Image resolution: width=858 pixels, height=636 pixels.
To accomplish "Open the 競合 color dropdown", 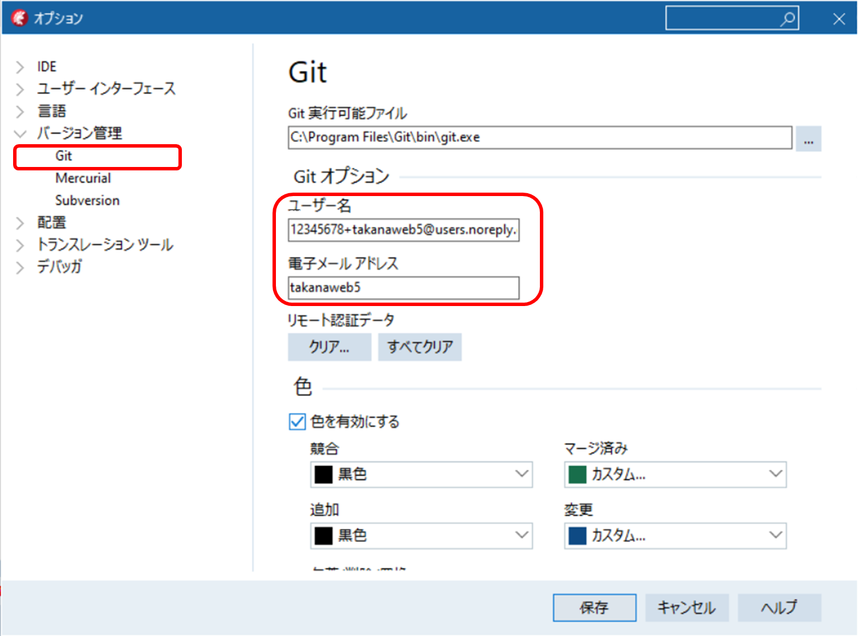I will click(521, 474).
